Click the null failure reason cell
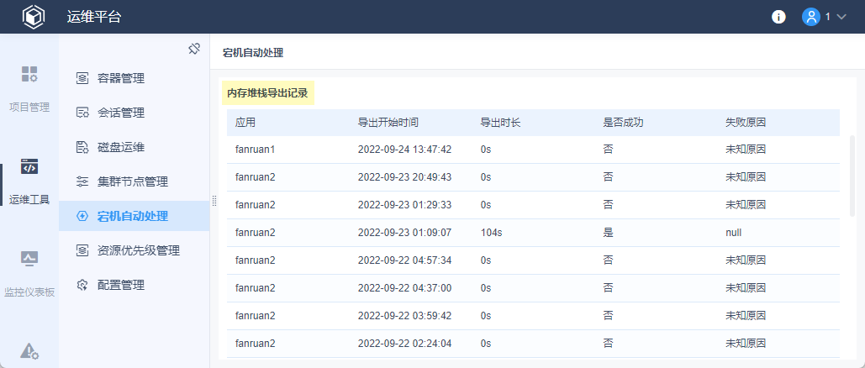Image resolution: width=865 pixels, height=368 pixels. point(734,233)
